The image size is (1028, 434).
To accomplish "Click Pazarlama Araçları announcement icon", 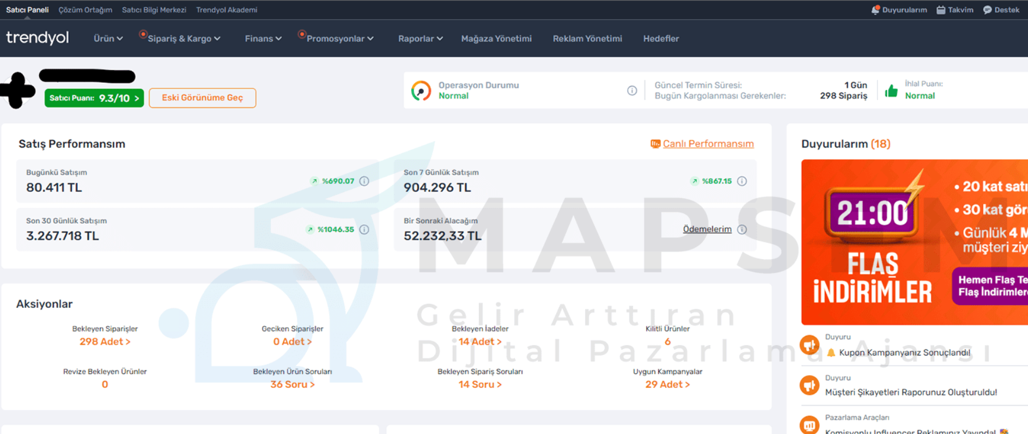I will coord(810,425).
